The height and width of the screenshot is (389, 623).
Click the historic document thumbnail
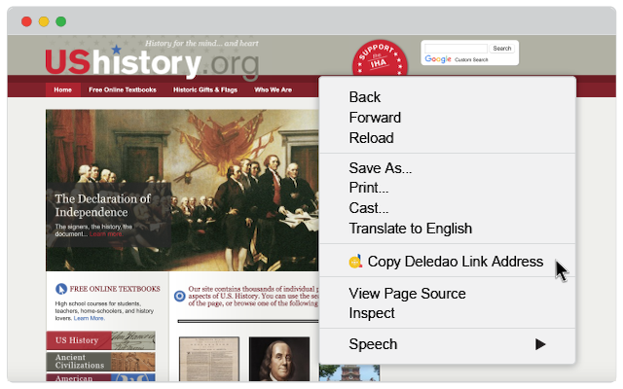tap(209, 359)
